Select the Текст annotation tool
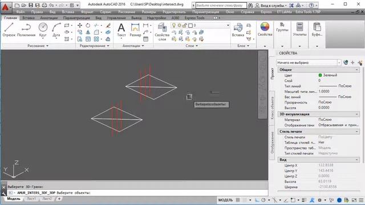 (x=121, y=30)
